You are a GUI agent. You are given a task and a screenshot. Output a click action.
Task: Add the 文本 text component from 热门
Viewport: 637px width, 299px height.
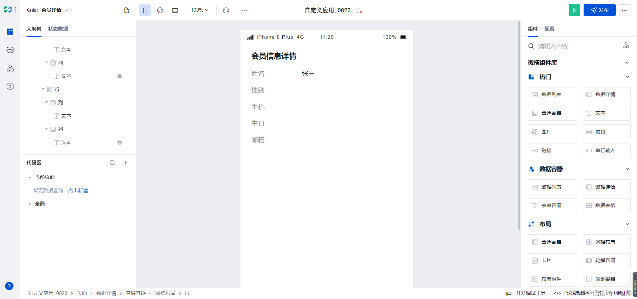click(x=606, y=113)
